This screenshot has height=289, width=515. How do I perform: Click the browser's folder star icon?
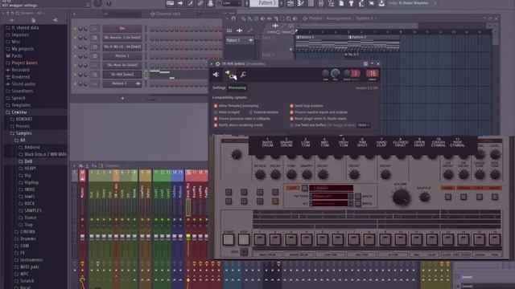click(11, 20)
